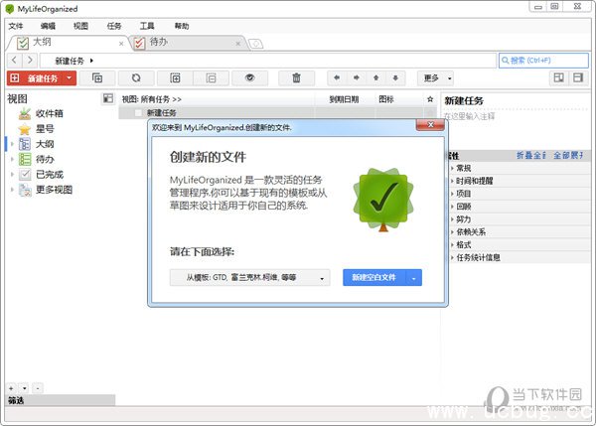Screen dimensions: 596x426
Task: Click the move left arrow icon
Action: (337, 77)
